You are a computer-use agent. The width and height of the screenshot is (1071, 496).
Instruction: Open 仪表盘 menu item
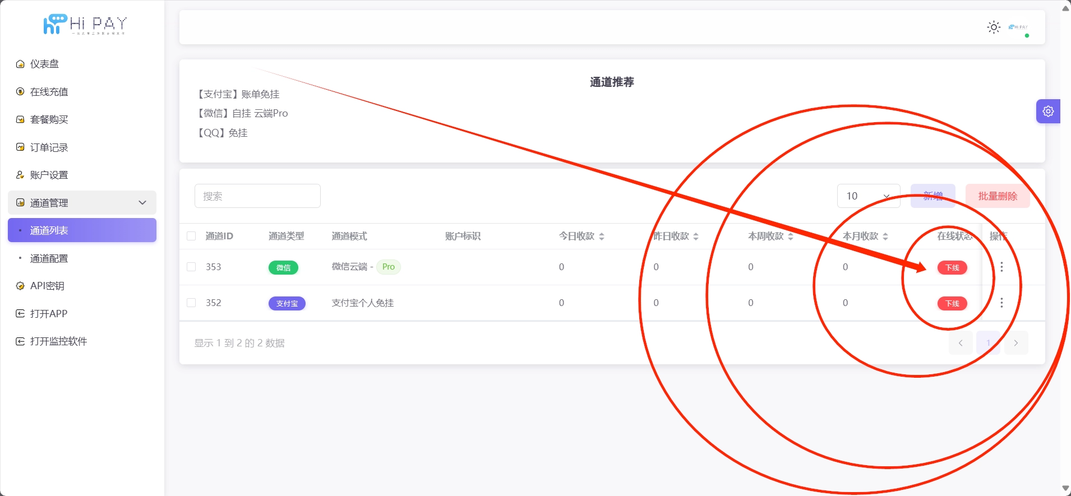[82, 64]
